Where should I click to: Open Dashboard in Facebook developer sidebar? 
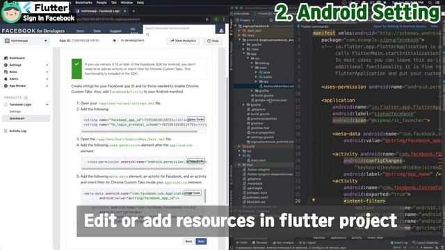coord(17,58)
